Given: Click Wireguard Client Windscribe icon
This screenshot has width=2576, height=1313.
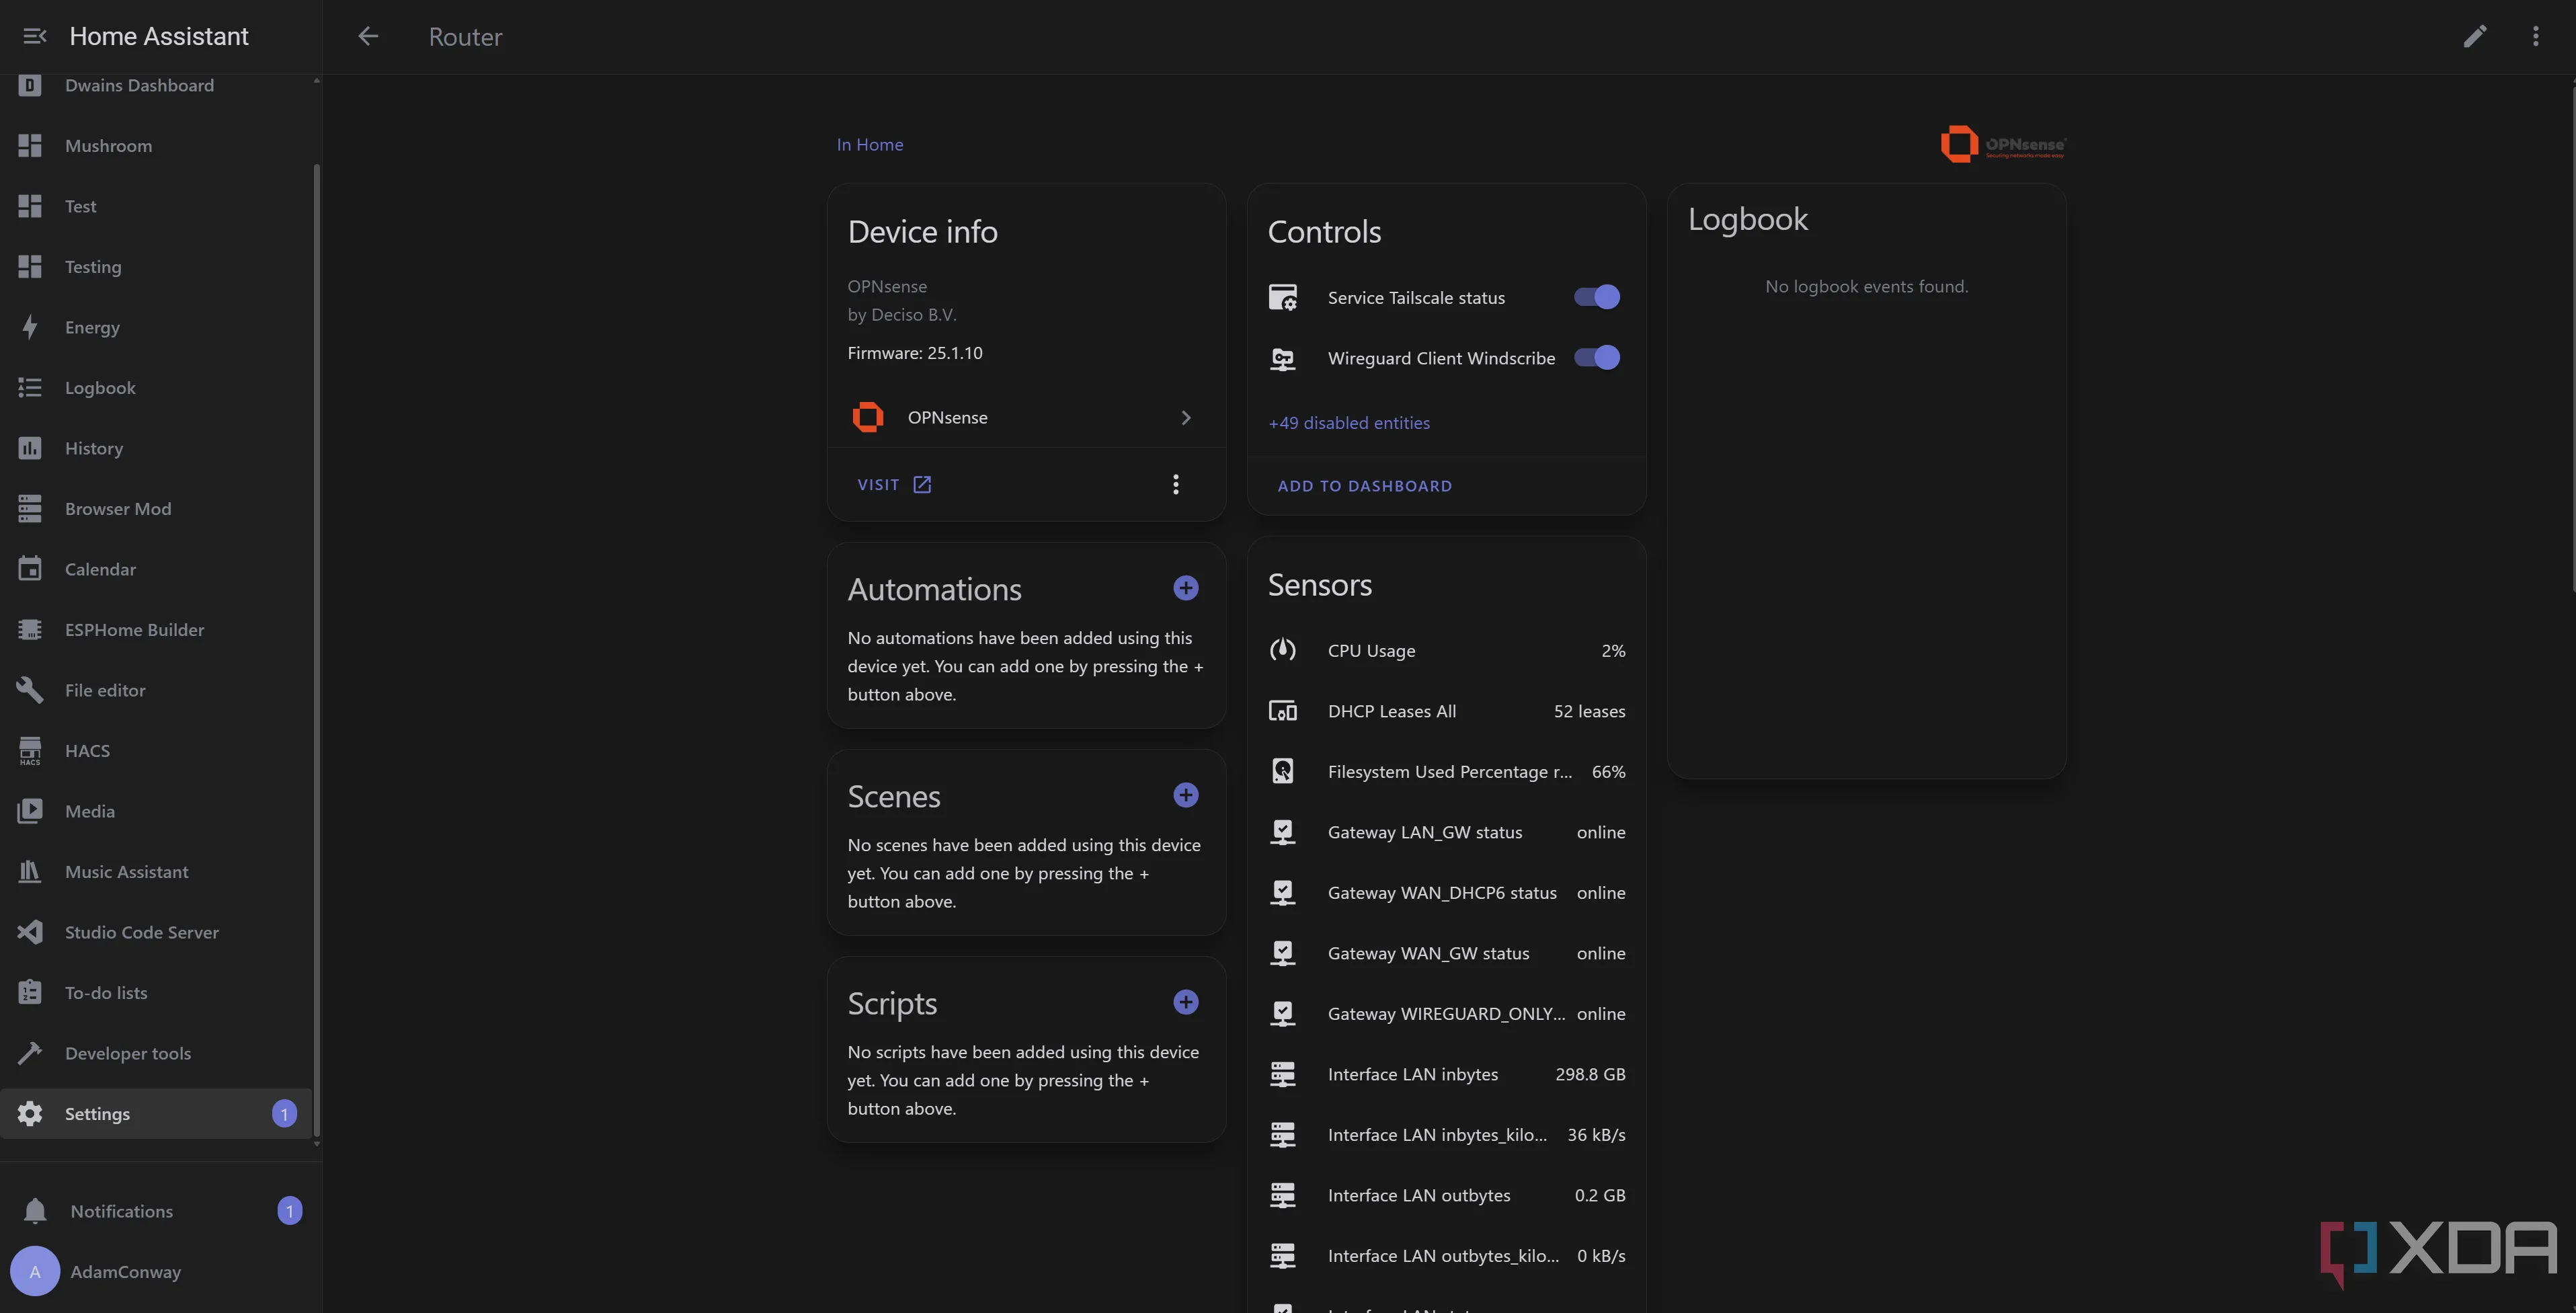Looking at the screenshot, I should [1283, 358].
